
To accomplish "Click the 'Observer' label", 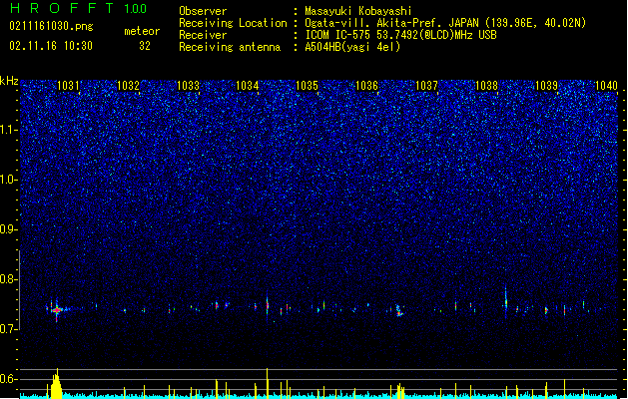I will [x=203, y=11].
